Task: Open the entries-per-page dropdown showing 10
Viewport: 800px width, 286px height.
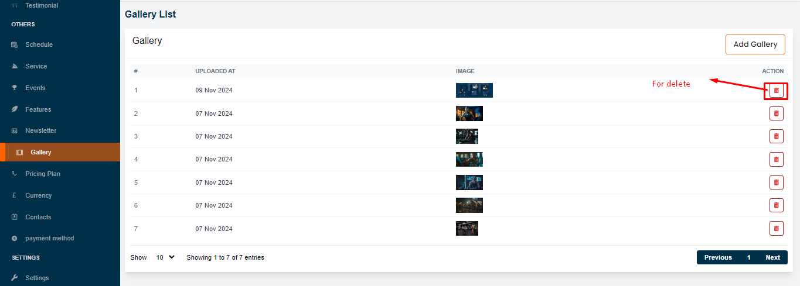Action: 165,257
